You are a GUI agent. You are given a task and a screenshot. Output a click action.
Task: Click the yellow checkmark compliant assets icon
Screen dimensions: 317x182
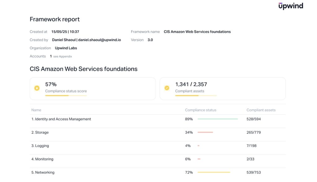click(x=167, y=88)
